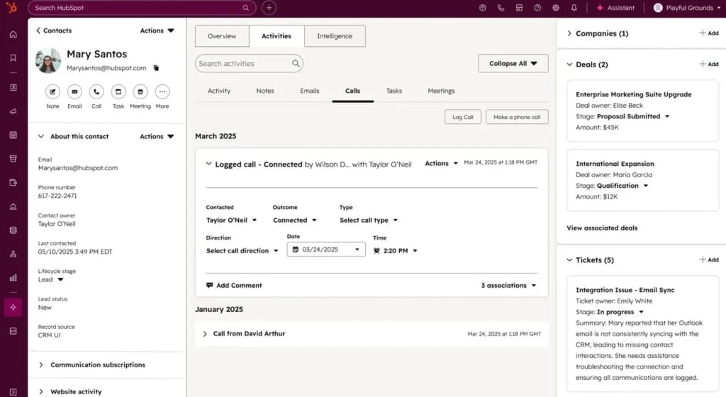Open the reporting bar chart icon in sidebar
The width and height of the screenshot is (726, 397).
tap(13, 278)
